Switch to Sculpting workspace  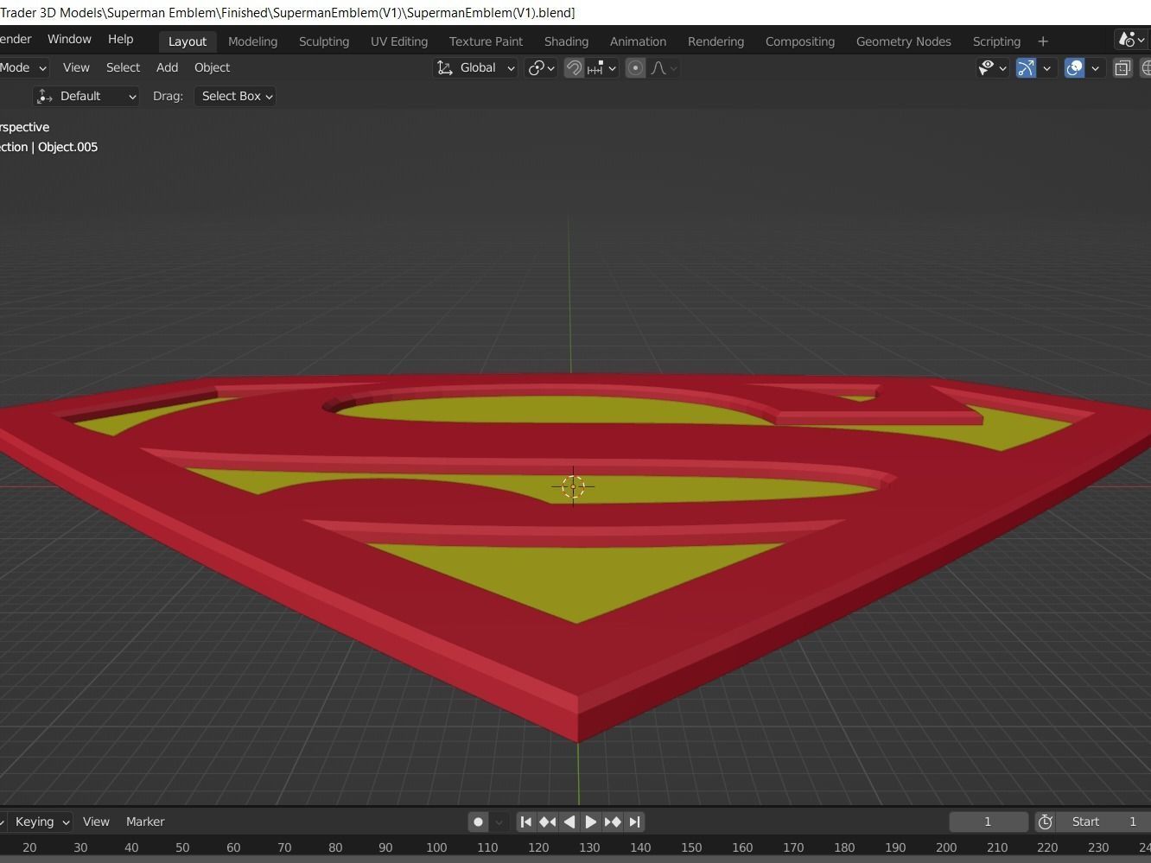(x=324, y=41)
